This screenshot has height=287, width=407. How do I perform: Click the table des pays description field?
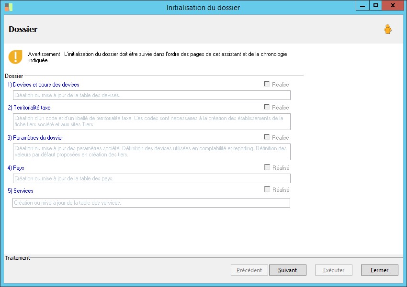point(152,178)
